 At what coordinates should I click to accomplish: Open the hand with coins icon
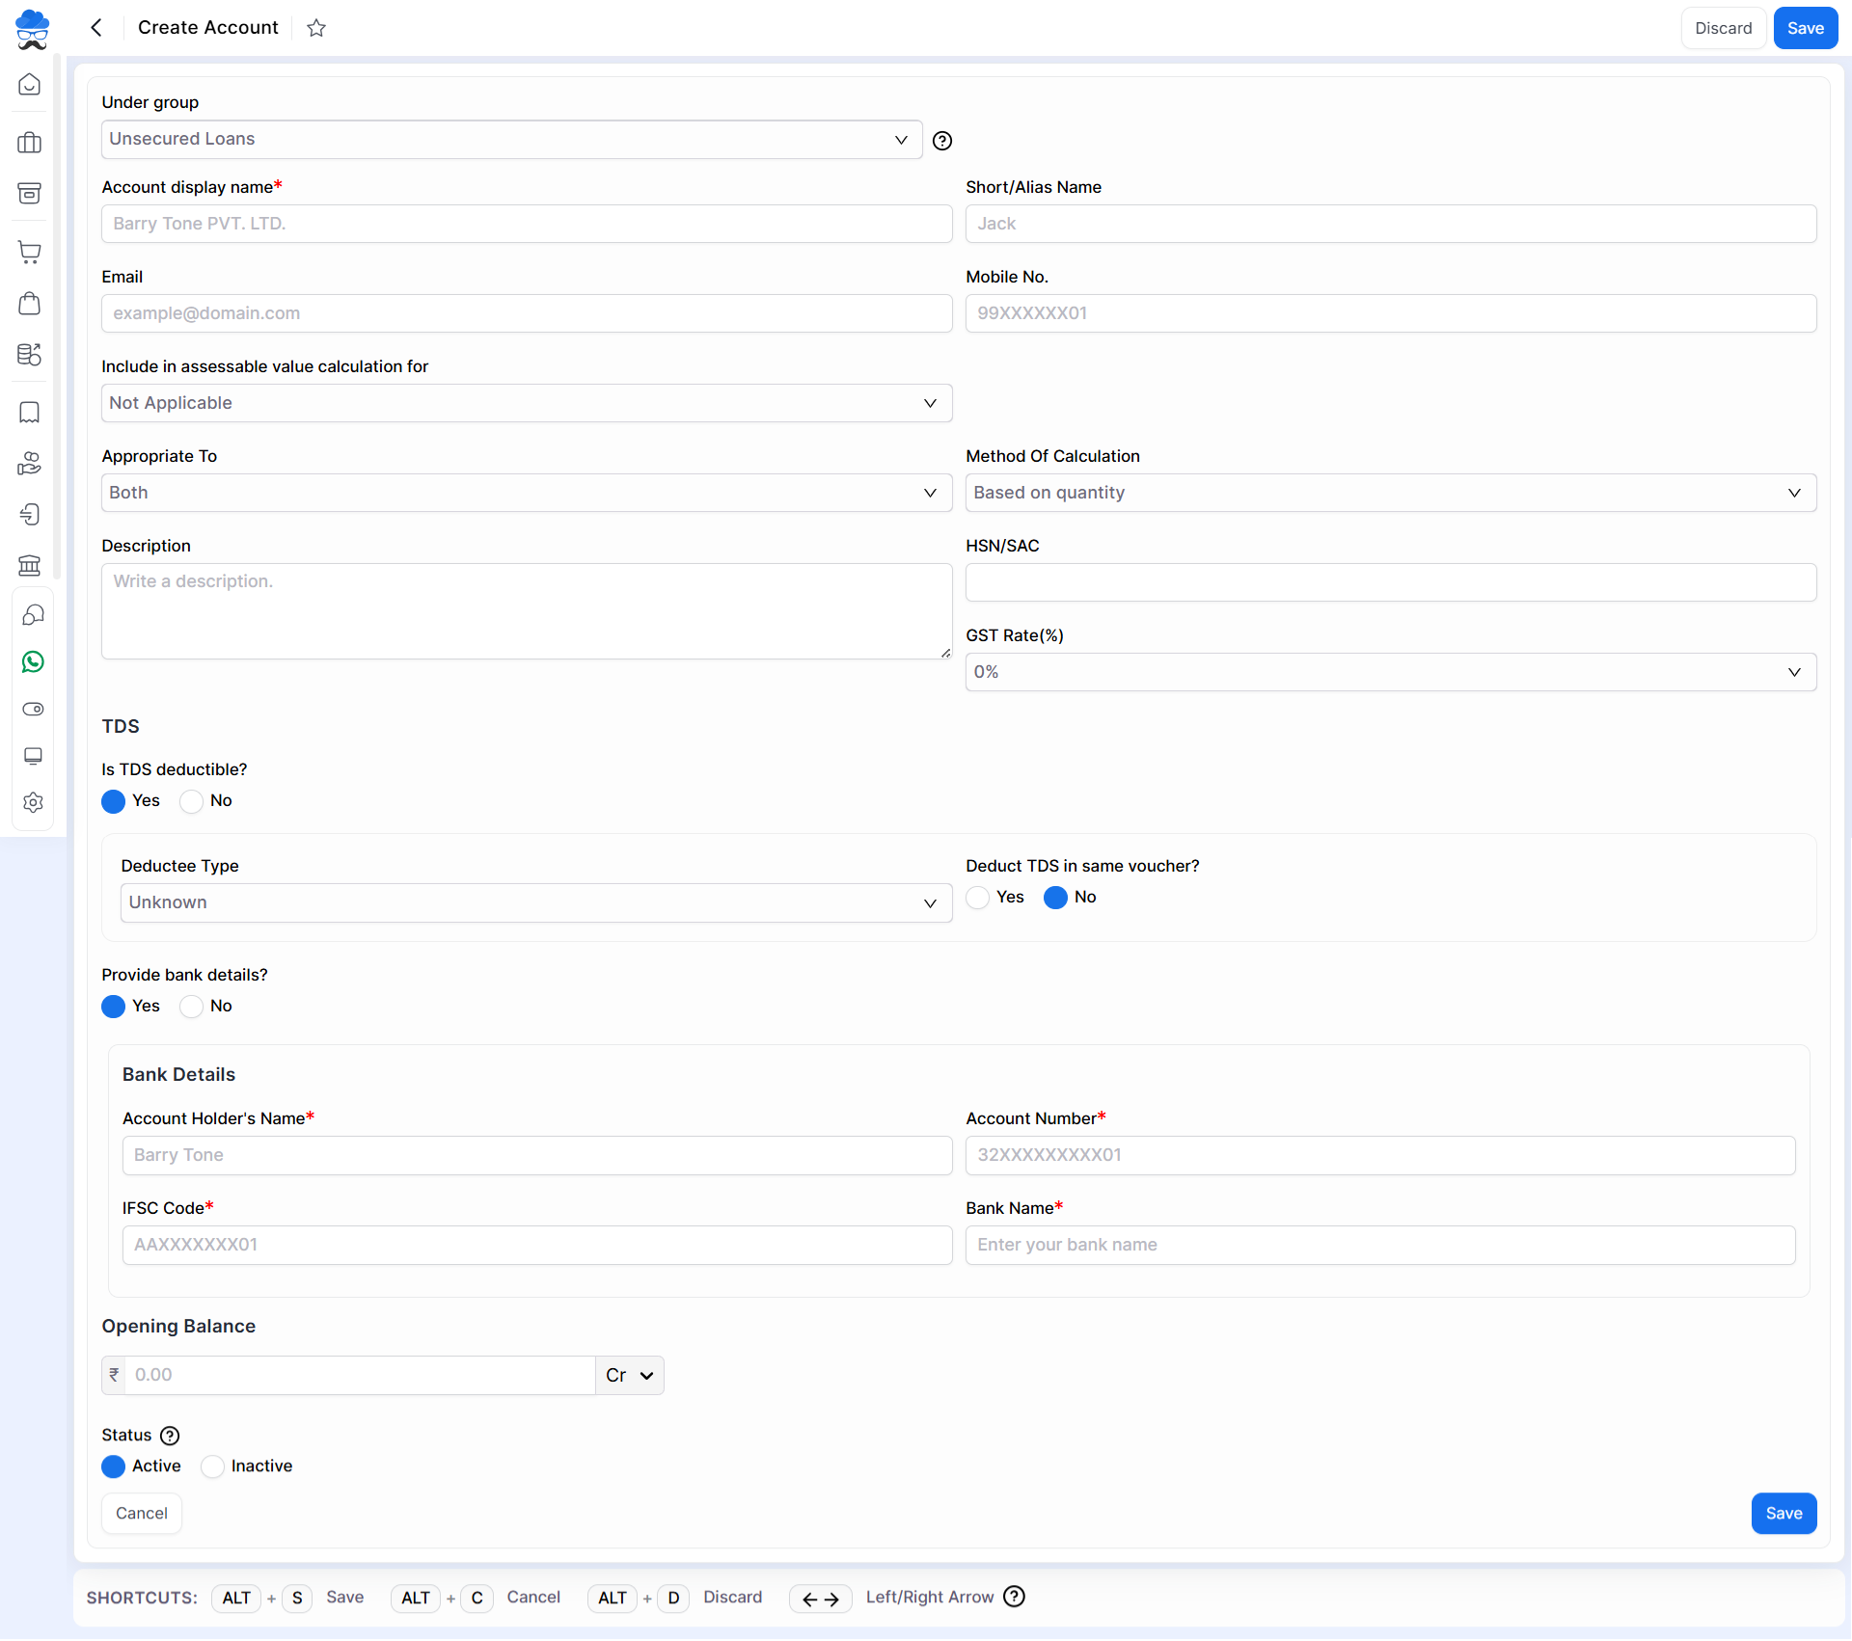tap(30, 464)
